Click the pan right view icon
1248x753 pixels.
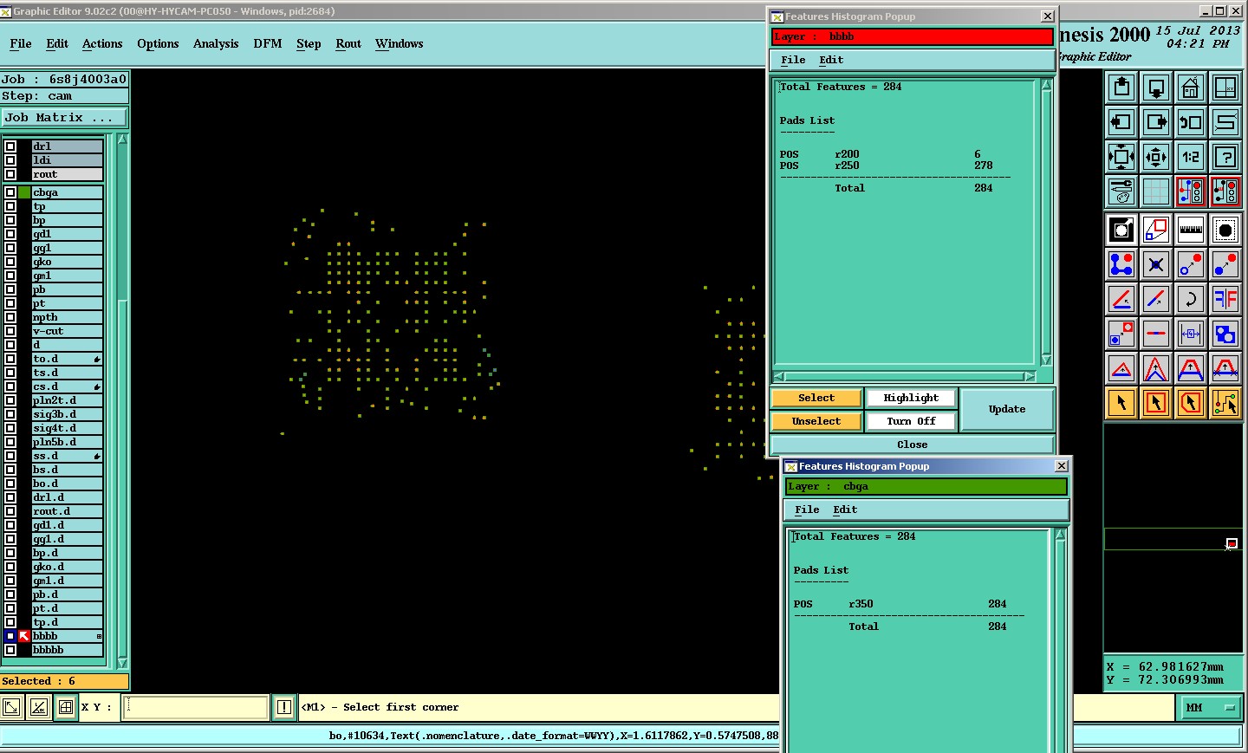click(x=1156, y=122)
